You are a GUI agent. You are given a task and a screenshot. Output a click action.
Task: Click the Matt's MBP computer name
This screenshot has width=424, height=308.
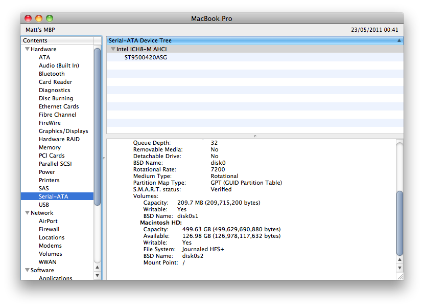point(40,30)
